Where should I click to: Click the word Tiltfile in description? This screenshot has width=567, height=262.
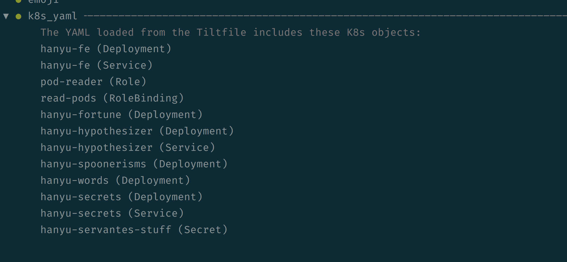[221, 32]
